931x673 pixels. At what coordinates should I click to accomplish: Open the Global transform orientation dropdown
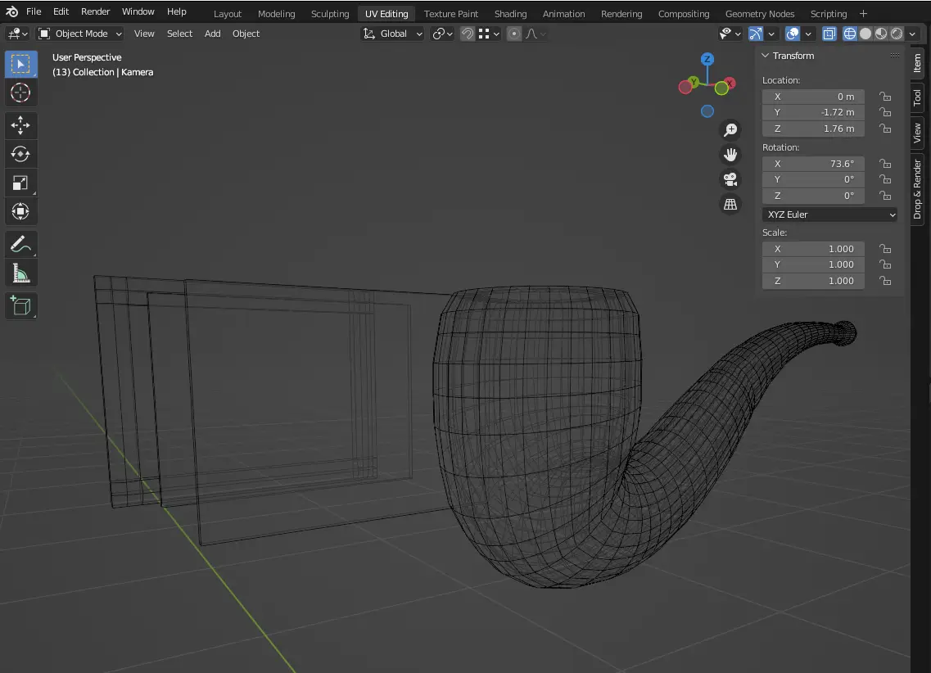click(x=393, y=34)
